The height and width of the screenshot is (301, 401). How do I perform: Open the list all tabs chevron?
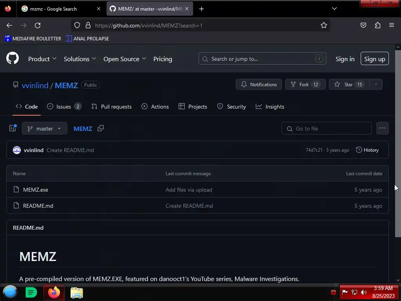[x=334, y=9]
